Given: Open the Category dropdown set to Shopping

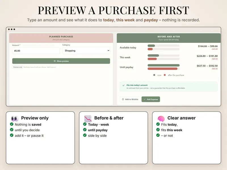Looking at the screenshot, I should click(x=86, y=51).
